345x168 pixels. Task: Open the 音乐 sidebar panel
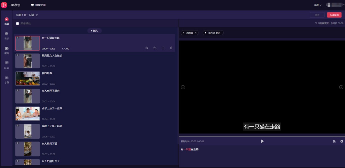coord(7,36)
